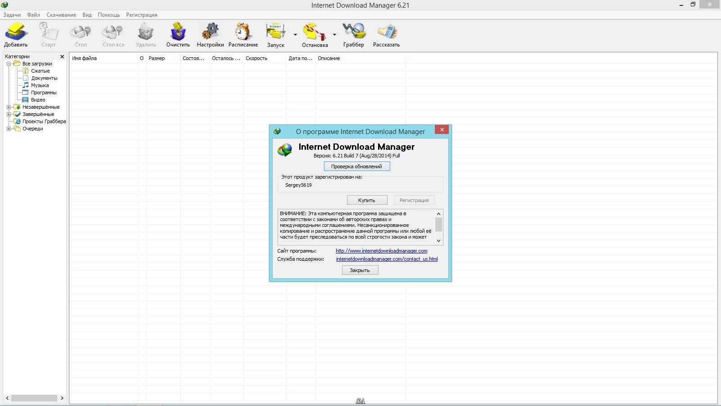Open dropdown arrow next to Запуск
Screen dimensions: 721x406
click(295, 35)
